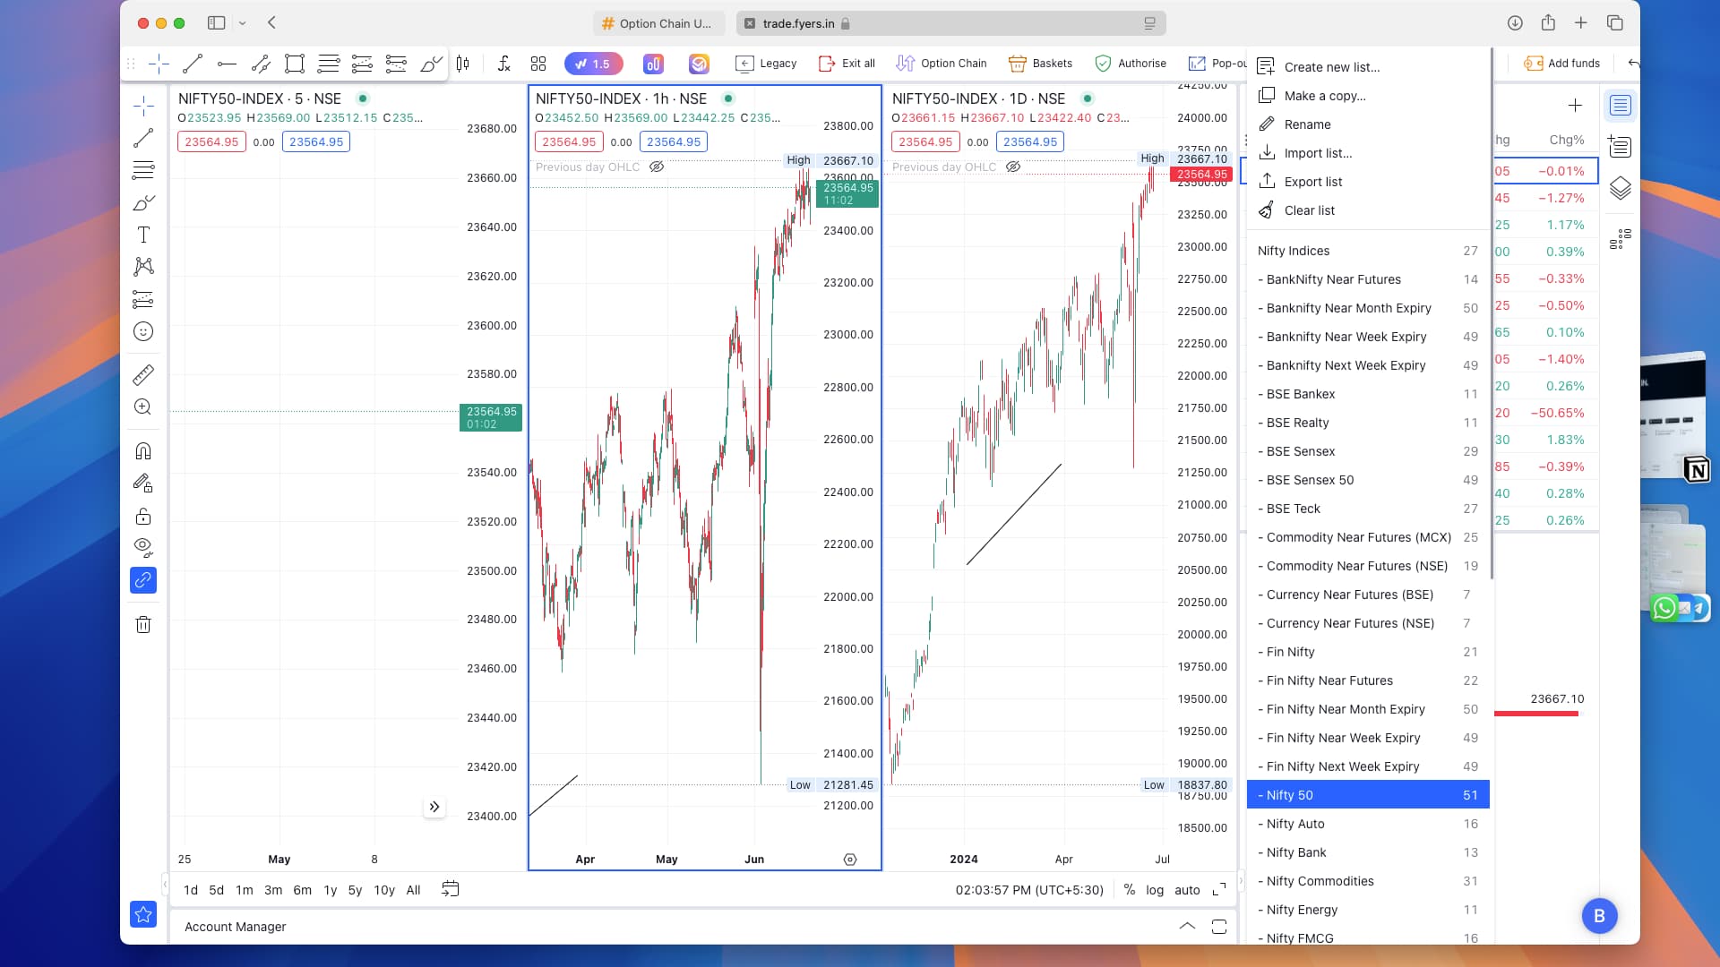Toggle the highlighted link drawings button
1720x967 pixels.
coord(143,580)
